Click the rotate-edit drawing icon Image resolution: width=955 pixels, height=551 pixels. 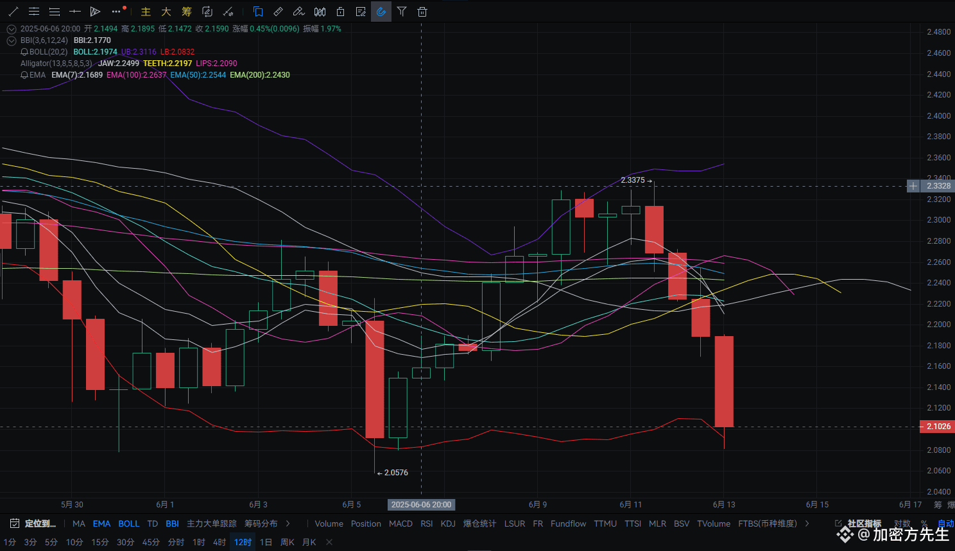[207, 12]
